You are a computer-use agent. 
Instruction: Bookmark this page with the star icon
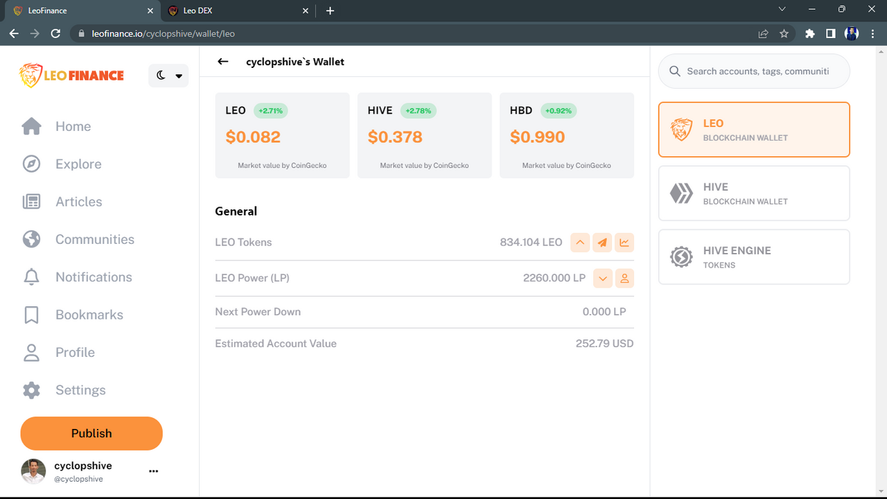click(x=784, y=33)
